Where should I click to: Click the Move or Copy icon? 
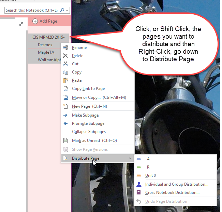(65, 97)
